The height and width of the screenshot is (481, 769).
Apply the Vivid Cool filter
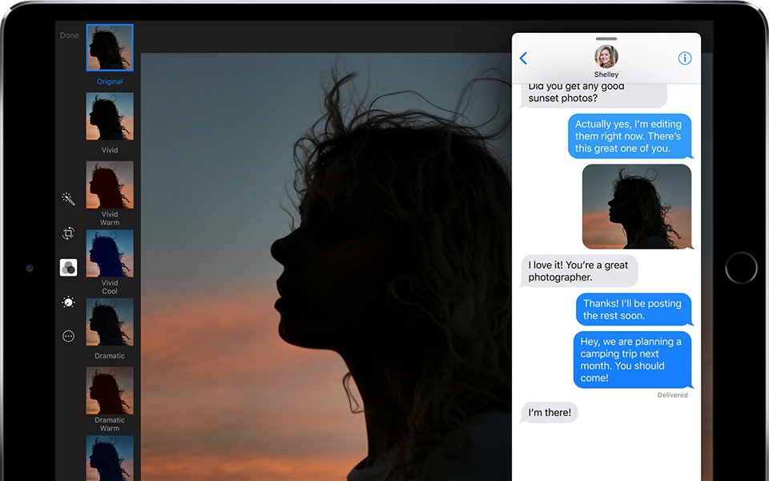pos(110,253)
